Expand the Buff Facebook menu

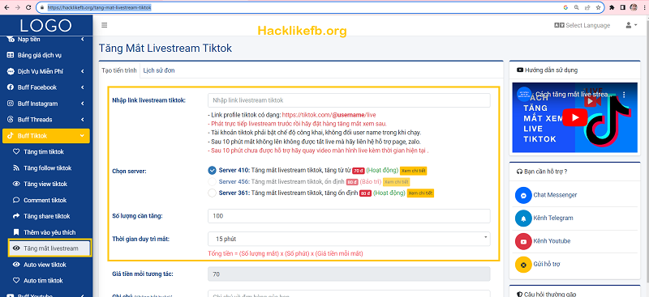[46, 87]
